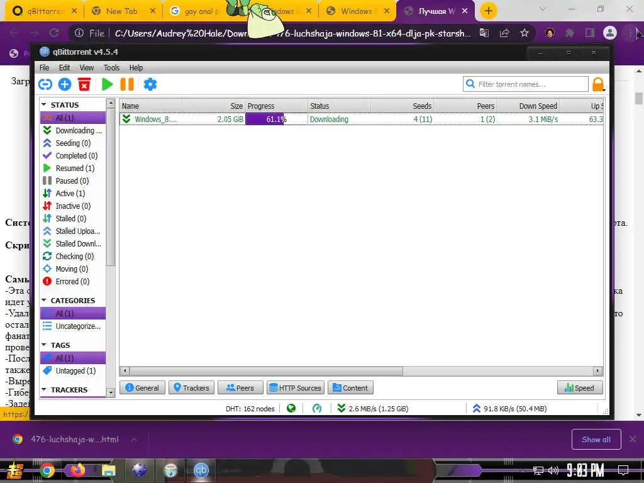This screenshot has width=644, height=483.
Task: Click the Add Torrent File plus icon
Action: coord(65,84)
